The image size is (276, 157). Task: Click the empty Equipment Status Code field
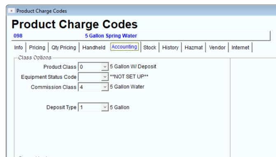[x=90, y=77]
